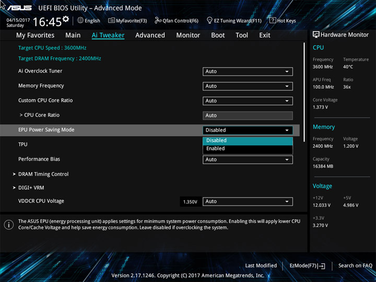Click the Memory section heading
376x282 pixels.
(324, 127)
